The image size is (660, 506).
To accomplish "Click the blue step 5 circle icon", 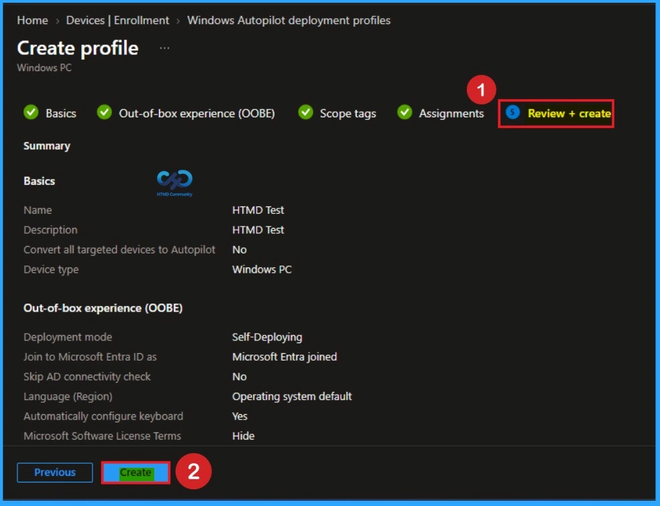I will [512, 113].
